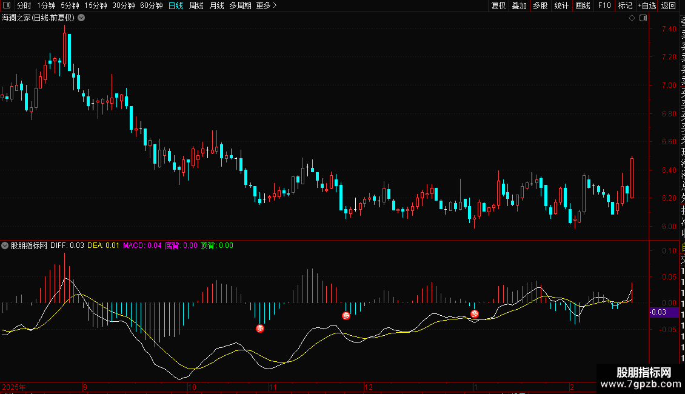The height and width of the screenshot is (394, 685).
Task: Click the panel layout icon at top-left
Action: (7, 5)
